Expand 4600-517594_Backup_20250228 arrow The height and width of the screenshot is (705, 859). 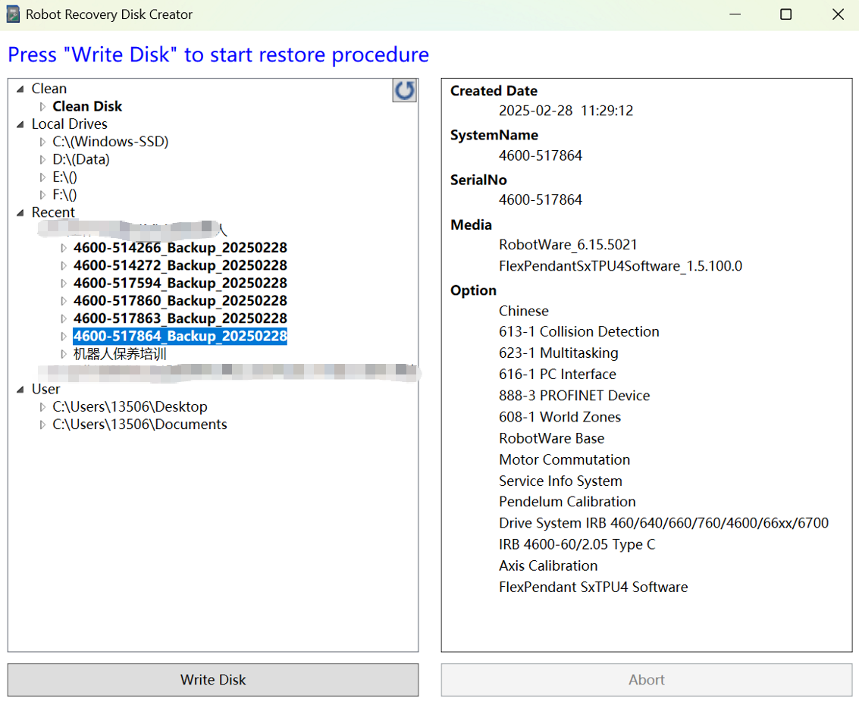[x=64, y=284]
